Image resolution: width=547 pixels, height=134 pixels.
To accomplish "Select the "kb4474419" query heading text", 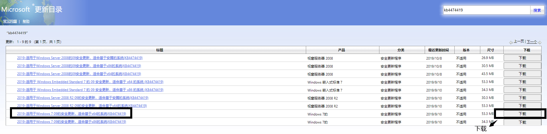I will click(x=17, y=33).
